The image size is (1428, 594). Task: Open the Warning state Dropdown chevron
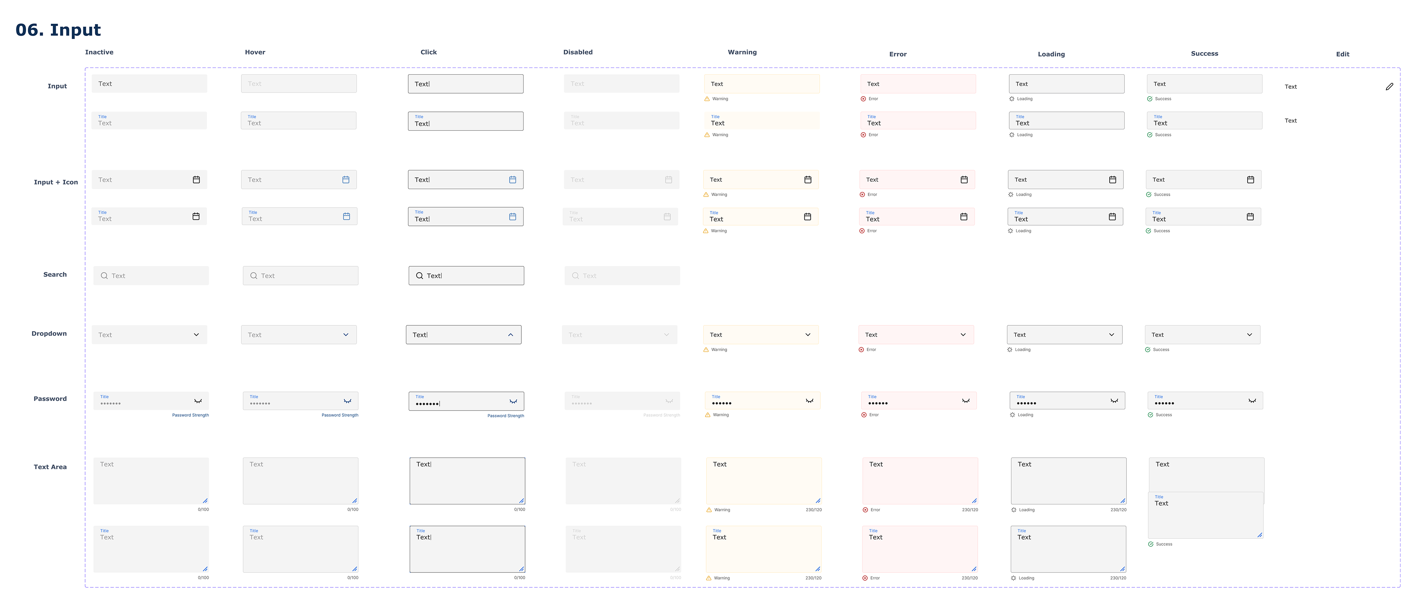point(808,335)
